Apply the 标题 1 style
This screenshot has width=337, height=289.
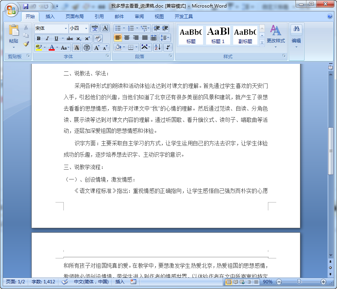pos(218,35)
